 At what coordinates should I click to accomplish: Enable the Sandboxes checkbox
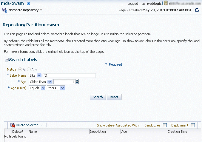(x=165, y=125)
